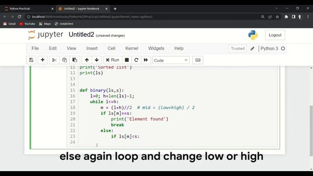Click the pencil edit mode indicator
Image resolution: width=313 pixels, height=176 pixels.
pos(252,48)
